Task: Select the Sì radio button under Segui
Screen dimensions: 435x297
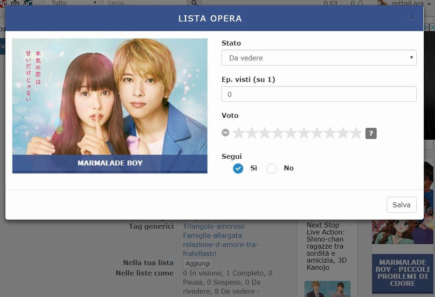Action: click(x=238, y=168)
